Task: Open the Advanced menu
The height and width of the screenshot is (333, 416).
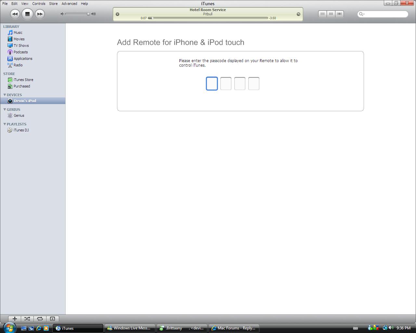Action: pyautogui.click(x=69, y=4)
